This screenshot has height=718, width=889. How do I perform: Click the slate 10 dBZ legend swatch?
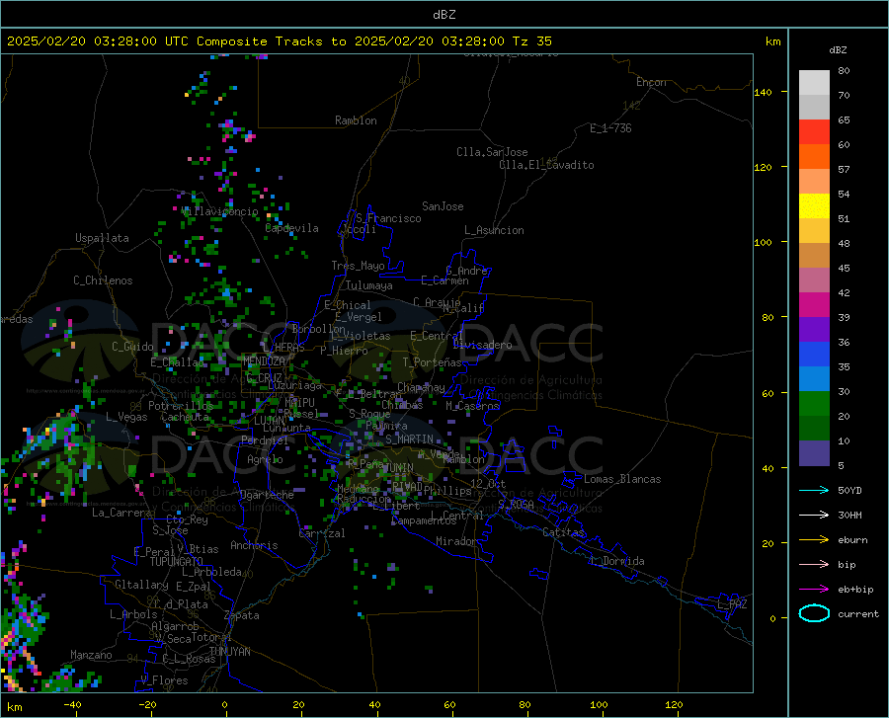[814, 453]
